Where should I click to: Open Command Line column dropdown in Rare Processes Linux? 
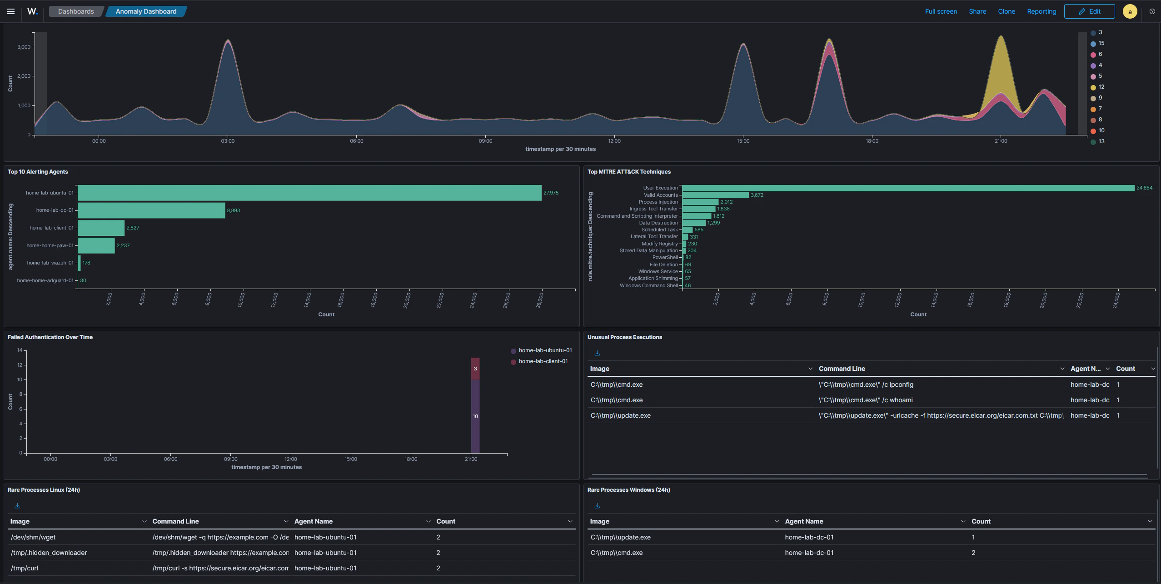coord(286,521)
